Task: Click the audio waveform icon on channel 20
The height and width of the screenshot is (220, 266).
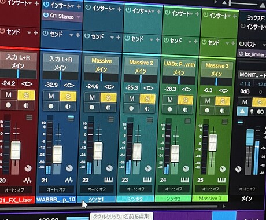Action: [28, 180]
